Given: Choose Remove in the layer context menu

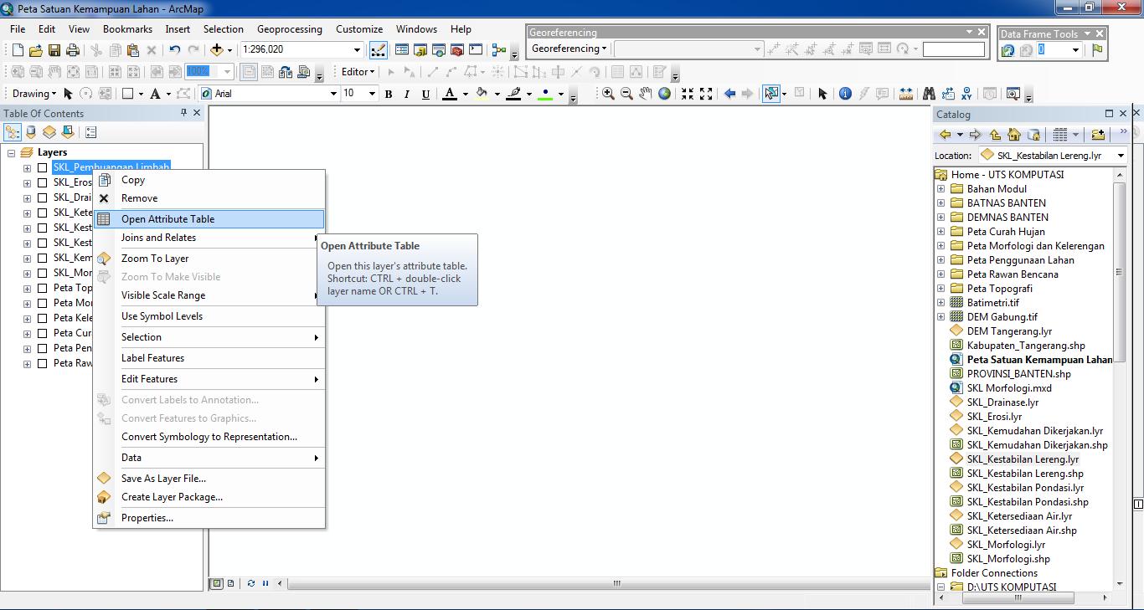Looking at the screenshot, I should [209, 198].
